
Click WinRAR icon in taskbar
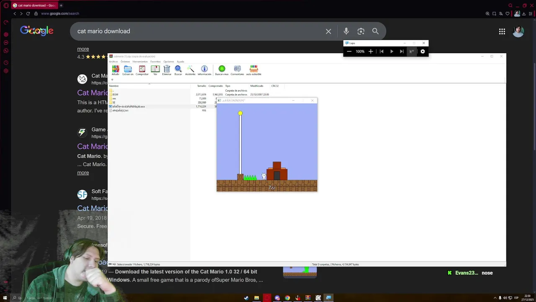[308, 298]
